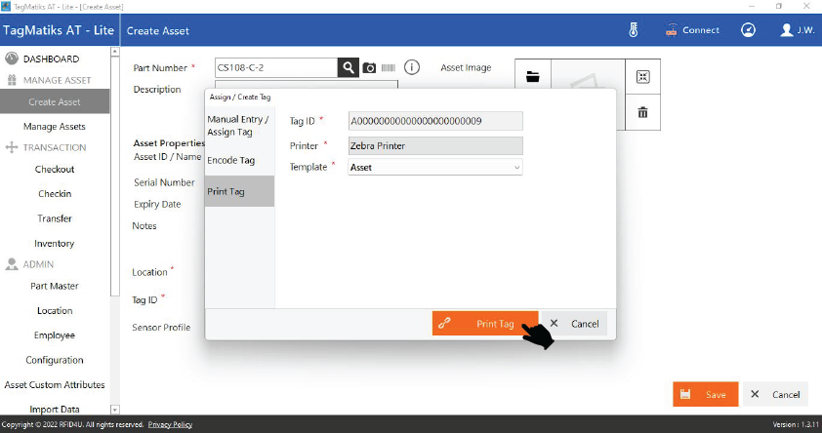Click the Privacy Policy link

click(170, 424)
